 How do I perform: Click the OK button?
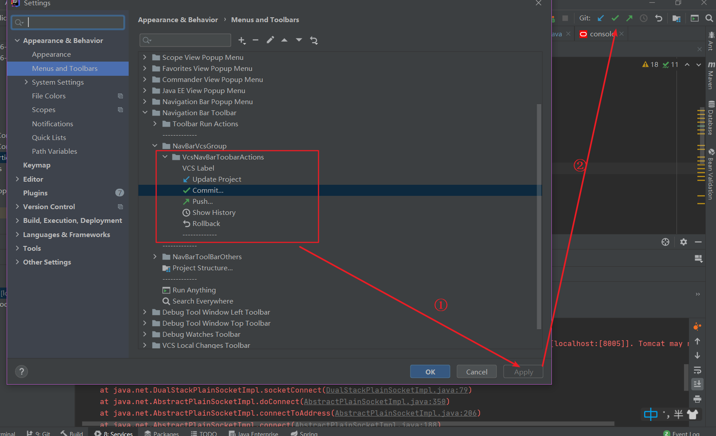tap(430, 372)
